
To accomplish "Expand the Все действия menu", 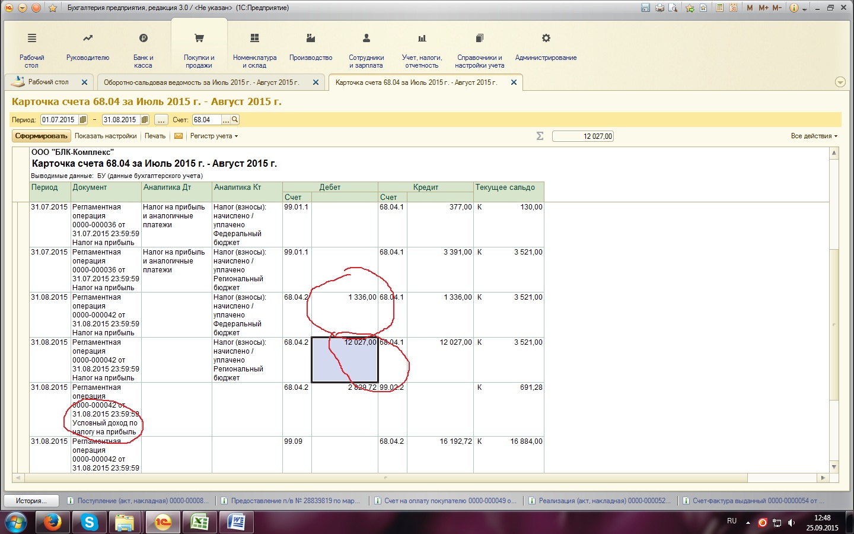I will [814, 136].
